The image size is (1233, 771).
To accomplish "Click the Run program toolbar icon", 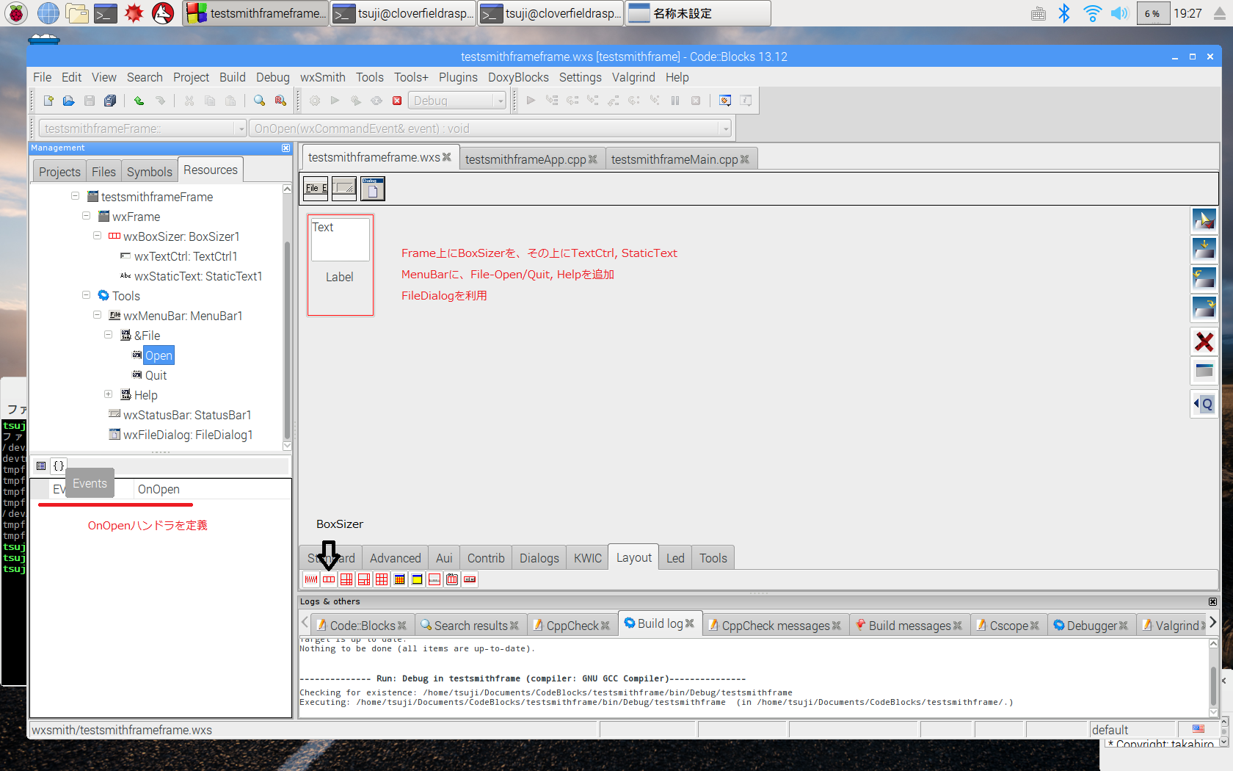I will 335,101.
